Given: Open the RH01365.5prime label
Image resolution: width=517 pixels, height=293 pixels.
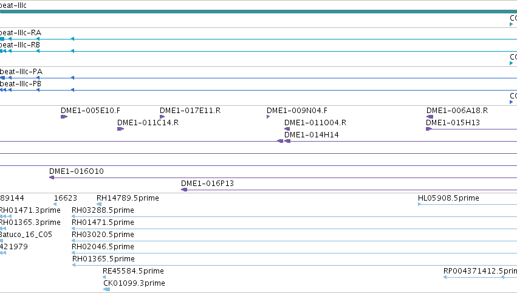Looking at the screenshot, I should coord(103,259).
